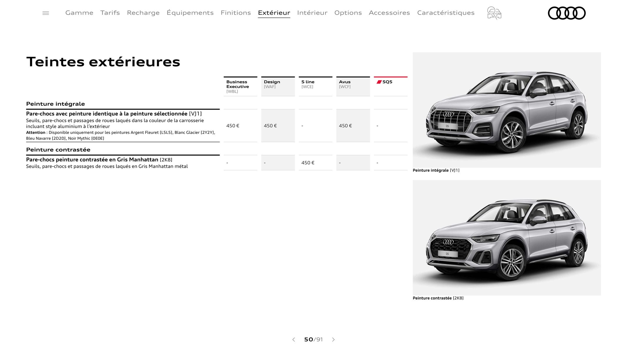The image size is (627, 353).
Task: Select the Design [WAF] column header
Action: (x=278, y=86)
